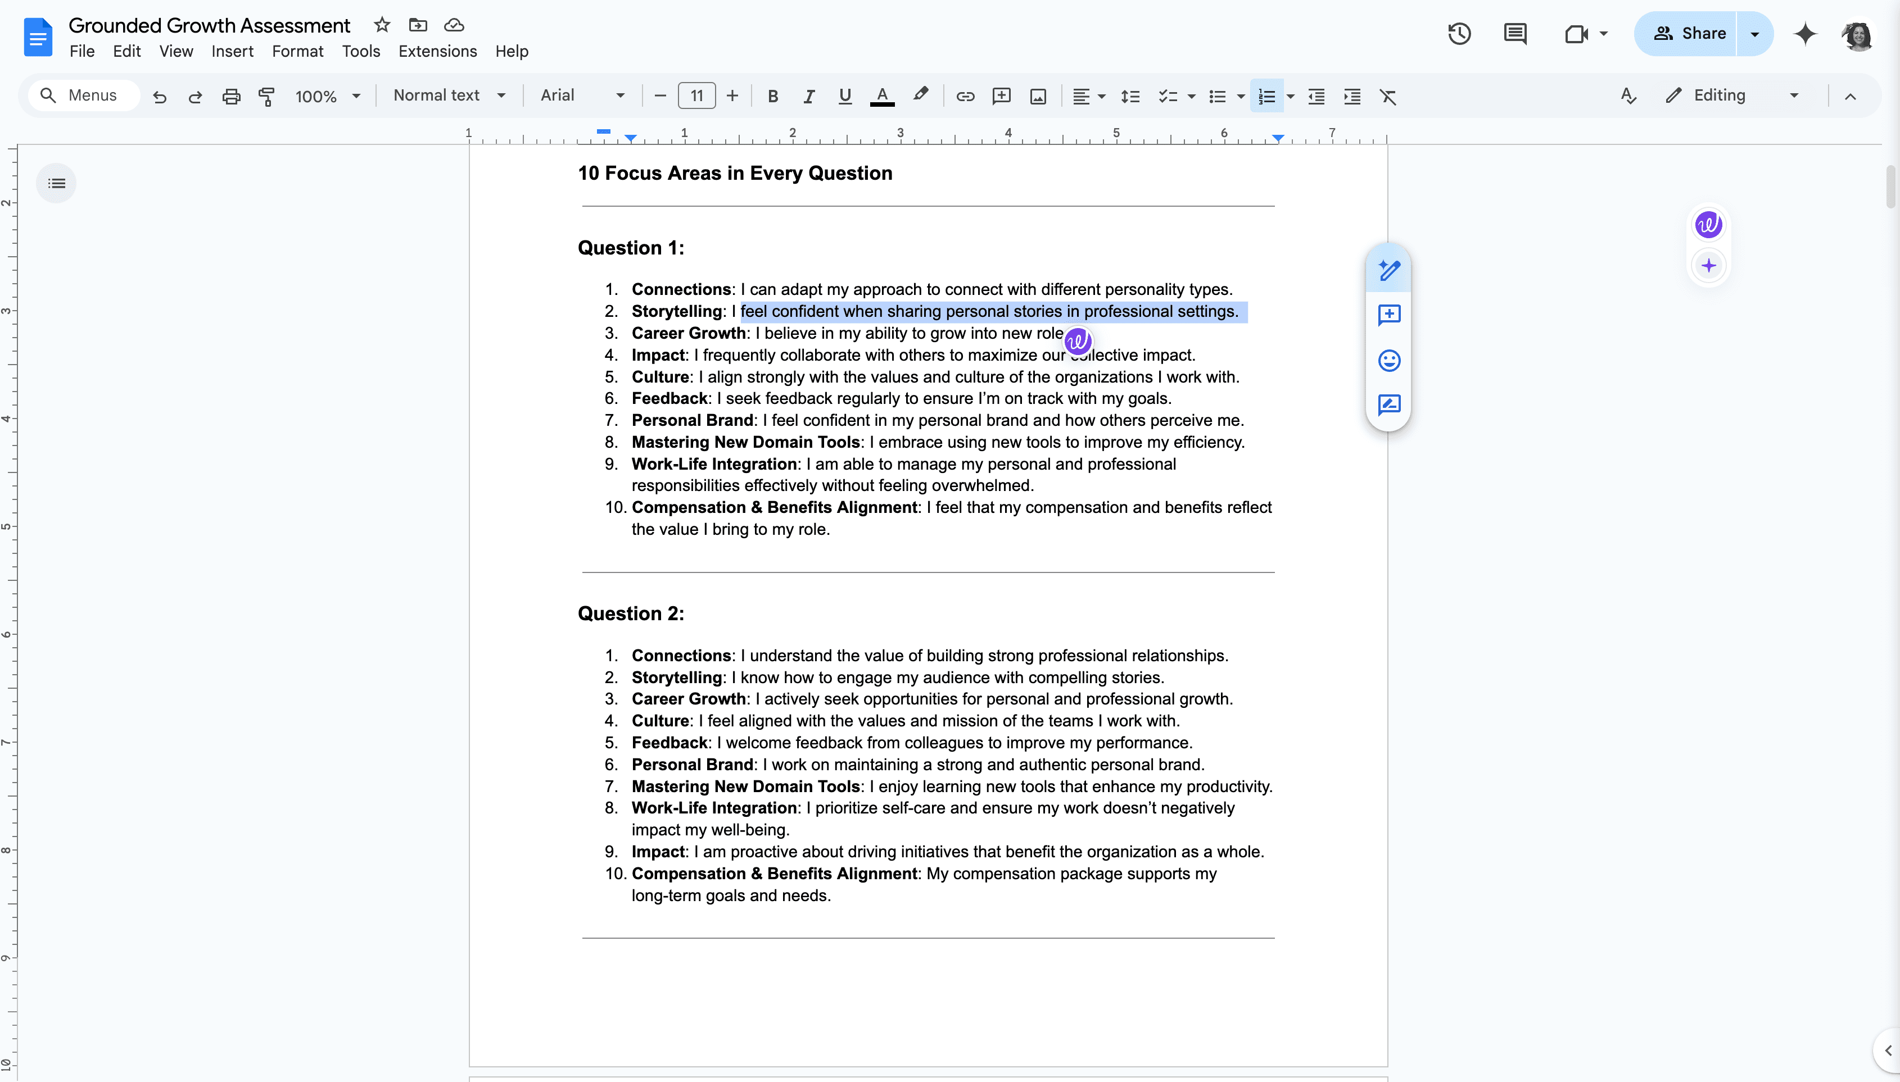This screenshot has height=1082, width=1900.
Task: Suggest edits from the side toolbar
Action: point(1388,405)
